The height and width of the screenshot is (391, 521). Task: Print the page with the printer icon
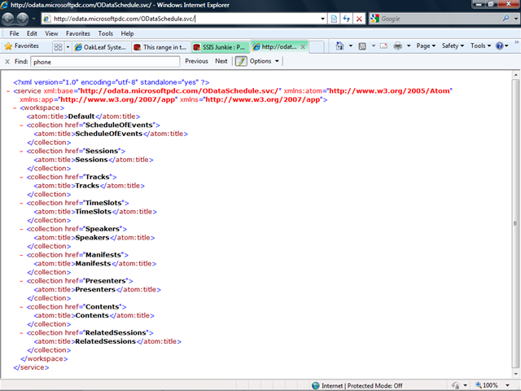tap(397, 46)
